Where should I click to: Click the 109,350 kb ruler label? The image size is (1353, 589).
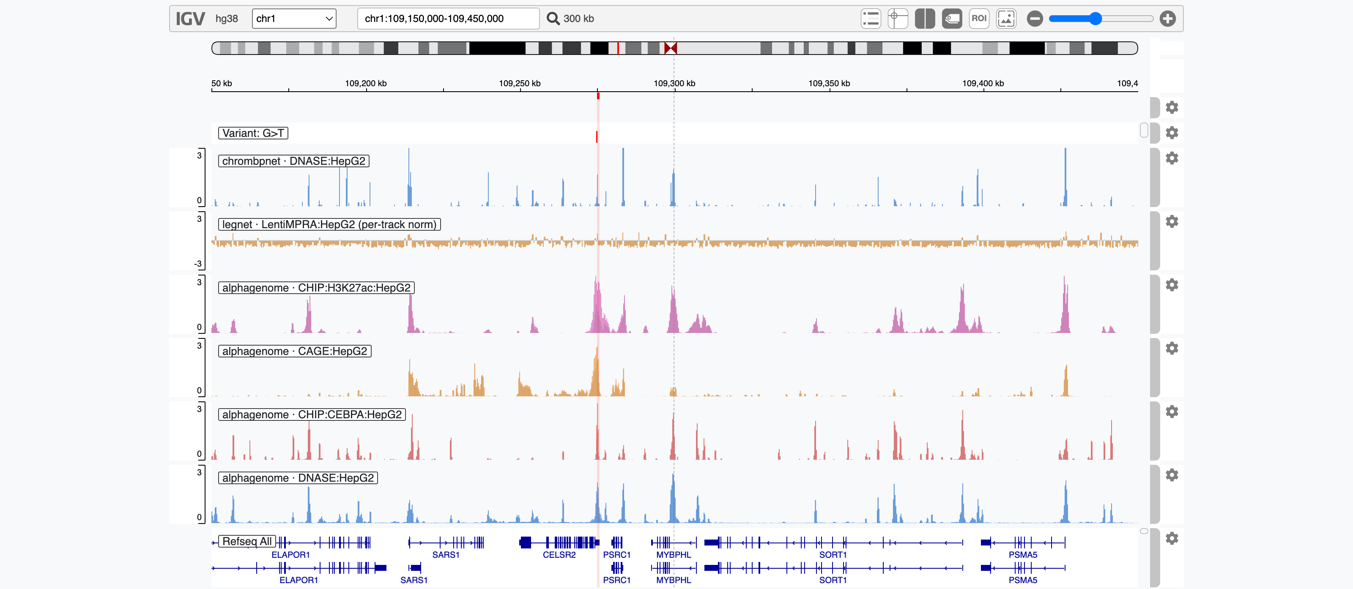click(x=829, y=83)
